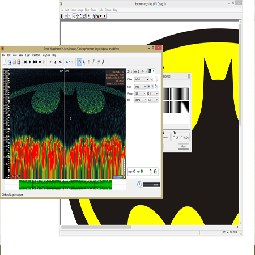Click play arrow icon in Coagula toolbar

click(101, 16)
